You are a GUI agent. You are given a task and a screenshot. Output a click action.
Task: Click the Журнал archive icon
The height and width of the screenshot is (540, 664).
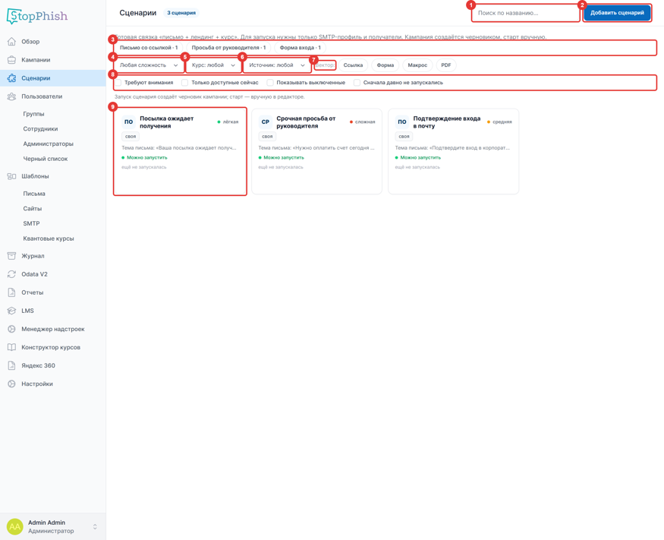point(11,256)
